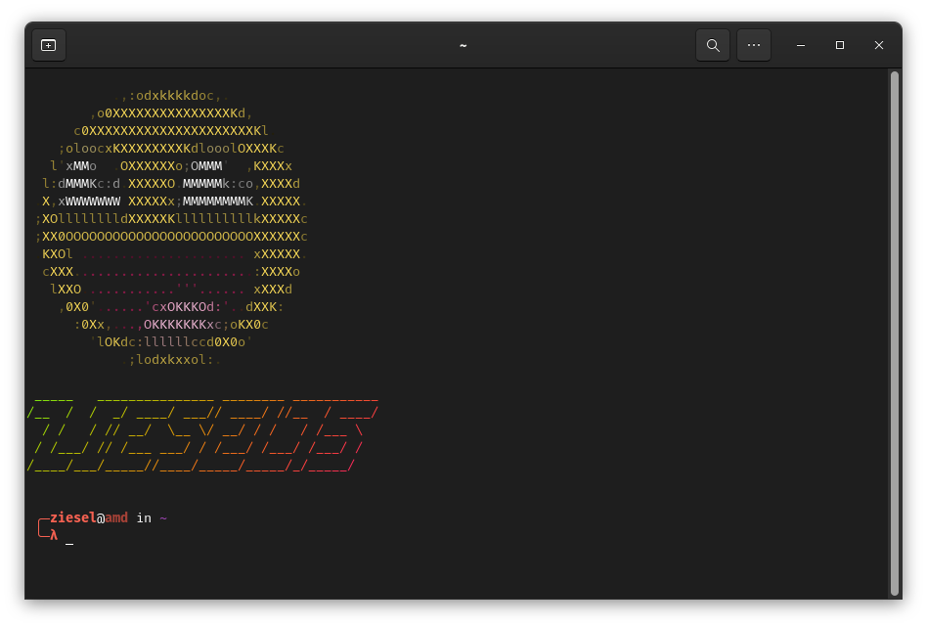927x627 pixels.
Task: Close the terminal window
Action: 878,45
